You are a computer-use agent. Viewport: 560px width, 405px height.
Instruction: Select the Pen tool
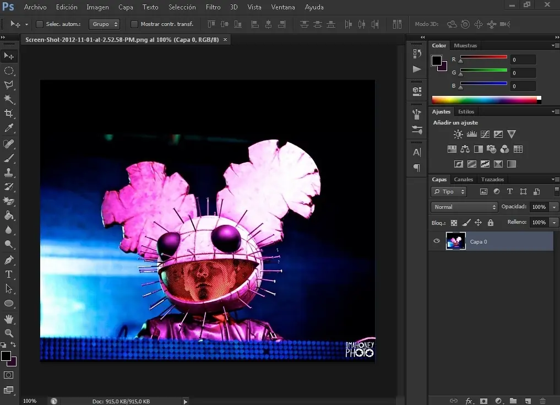pyautogui.click(x=9, y=260)
